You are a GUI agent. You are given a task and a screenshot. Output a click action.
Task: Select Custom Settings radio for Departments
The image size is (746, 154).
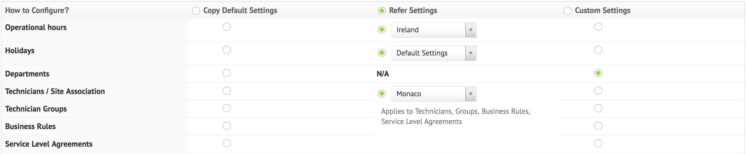click(598, 73)
